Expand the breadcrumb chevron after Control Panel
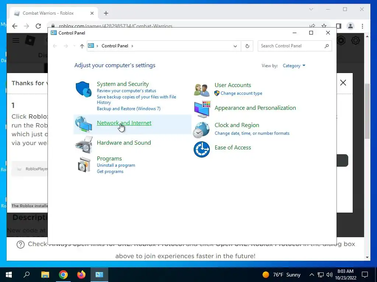This screenshot has height=282, width=377. tap(132, 46)
